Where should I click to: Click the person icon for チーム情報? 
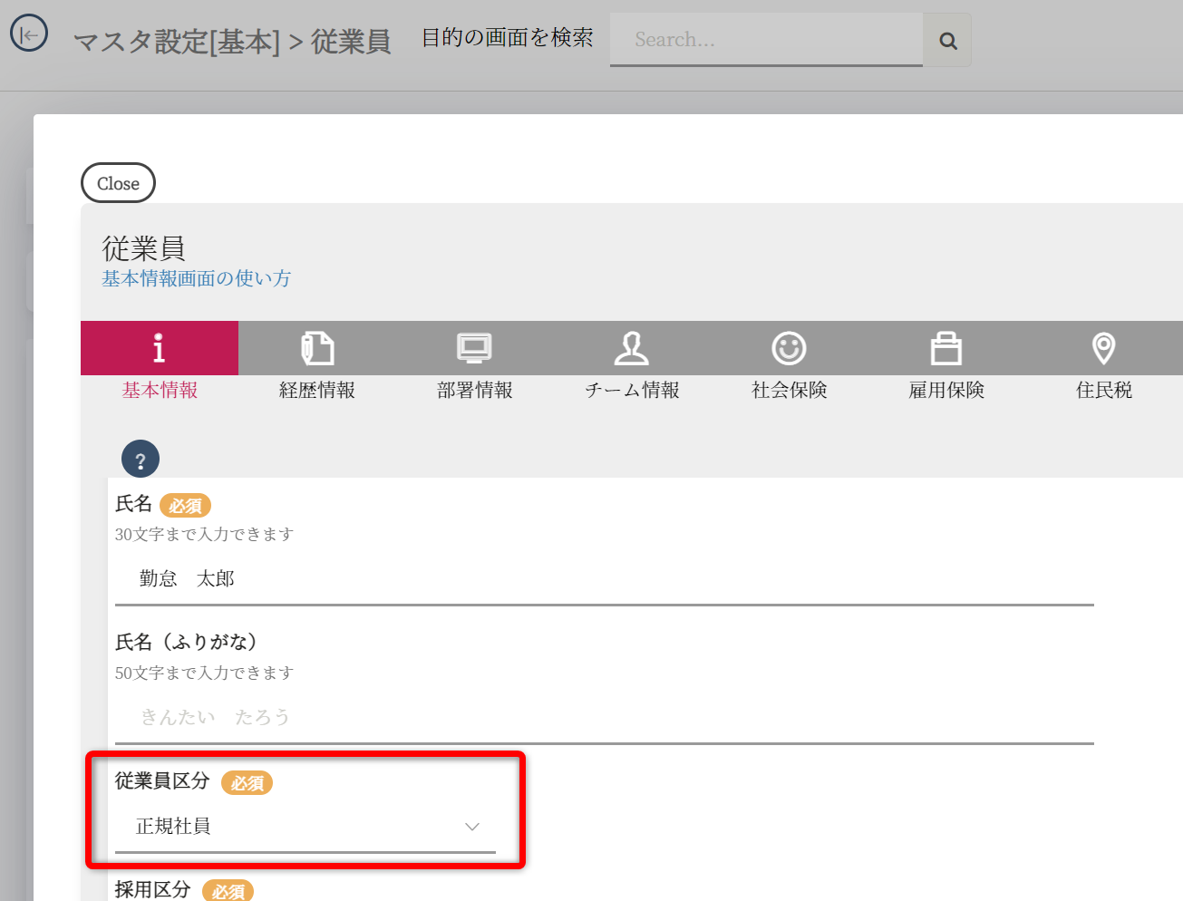632,348
